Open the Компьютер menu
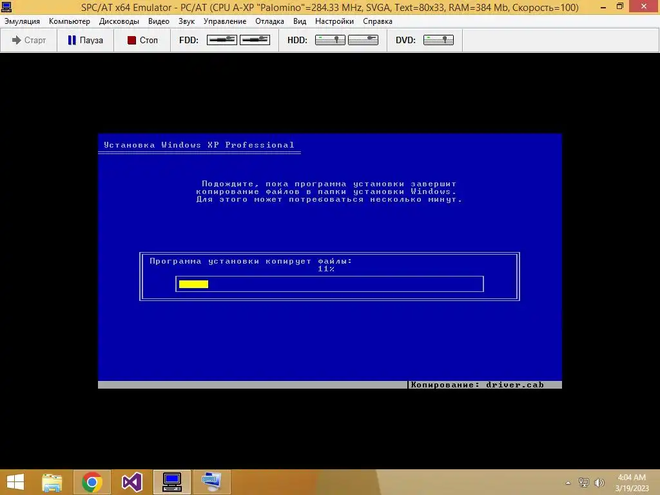The image size is (660, 495). (70, 21)
